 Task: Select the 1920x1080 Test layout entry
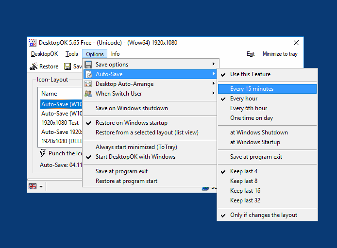coord(60,123)
